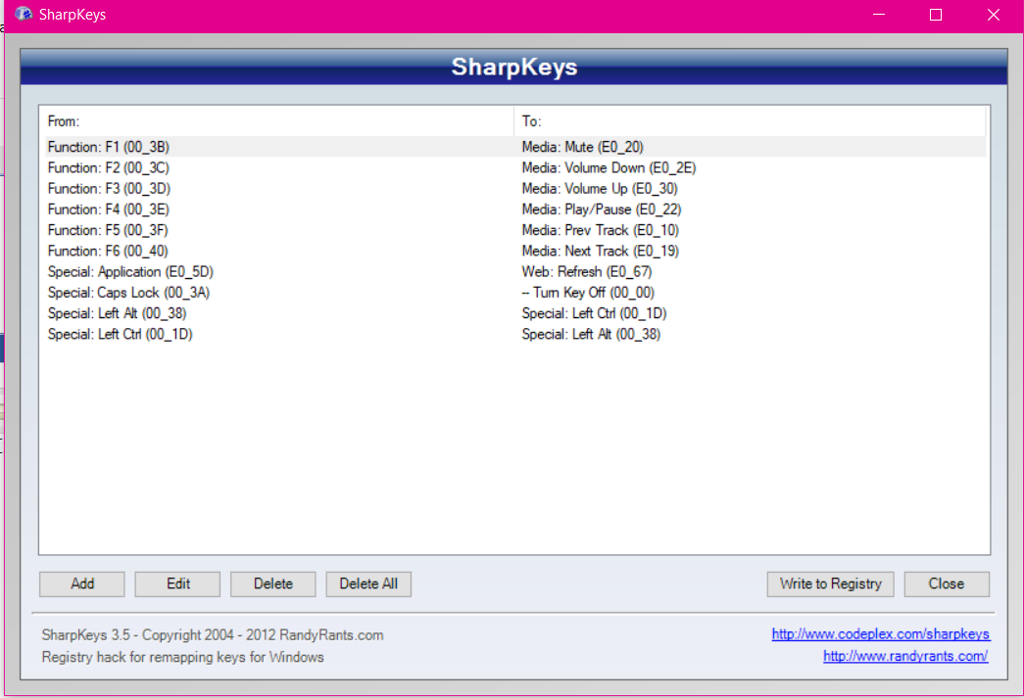Click Media: Volume Down (E0_2E) entry
1024x698 pixels.
coord(609,167)
